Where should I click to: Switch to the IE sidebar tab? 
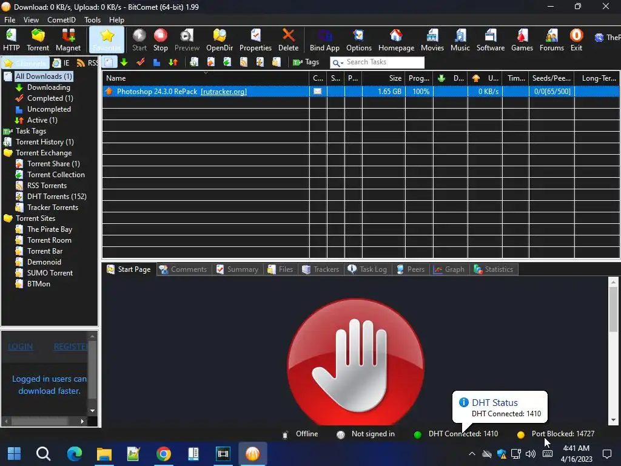pos(61,62)
